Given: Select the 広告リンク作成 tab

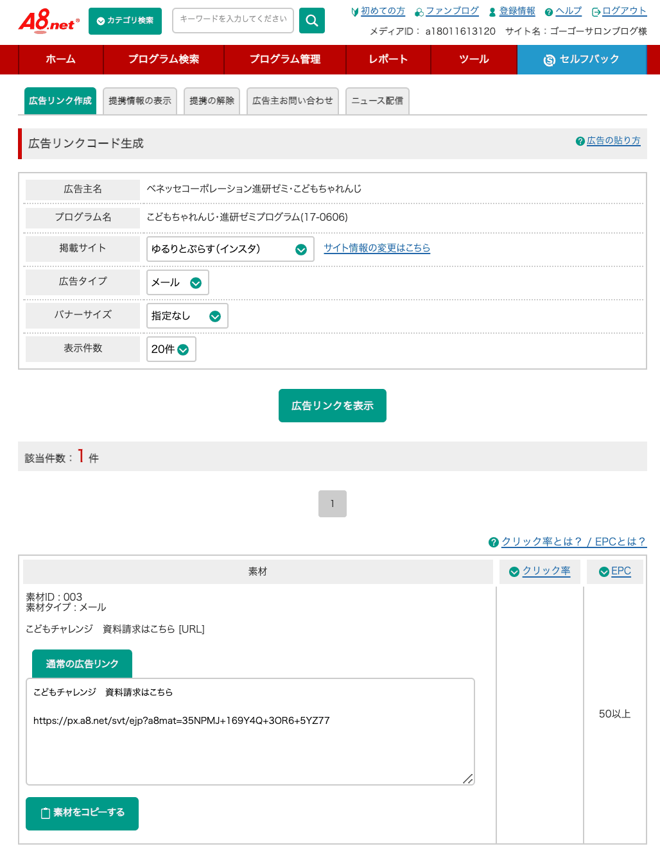Looking at the screenshot, I should tap(60, 101).
